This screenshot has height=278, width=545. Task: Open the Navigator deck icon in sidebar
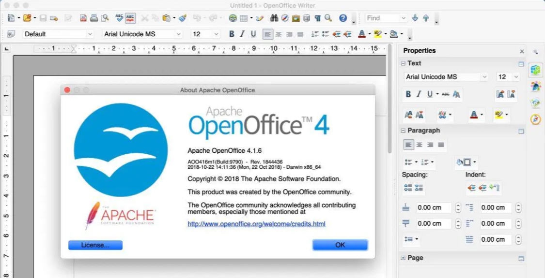pos(536,119)
